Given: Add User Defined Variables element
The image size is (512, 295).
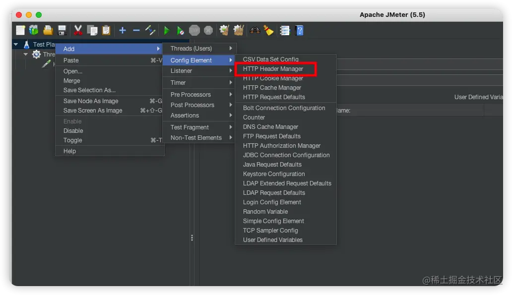Looking at the screenshot, I should coord(285,240).
